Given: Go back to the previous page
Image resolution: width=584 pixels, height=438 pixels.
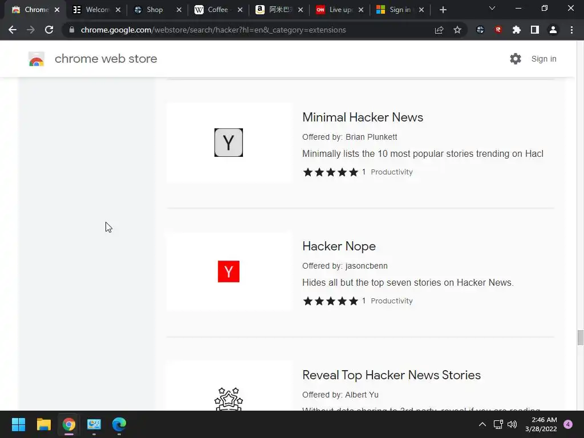Looking at the screenshot, I should 13,30.
